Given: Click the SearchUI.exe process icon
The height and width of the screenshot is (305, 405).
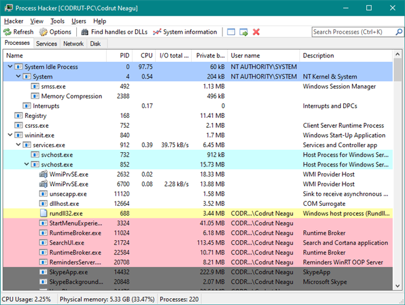Looking at the screenshot, I should 43,243.
